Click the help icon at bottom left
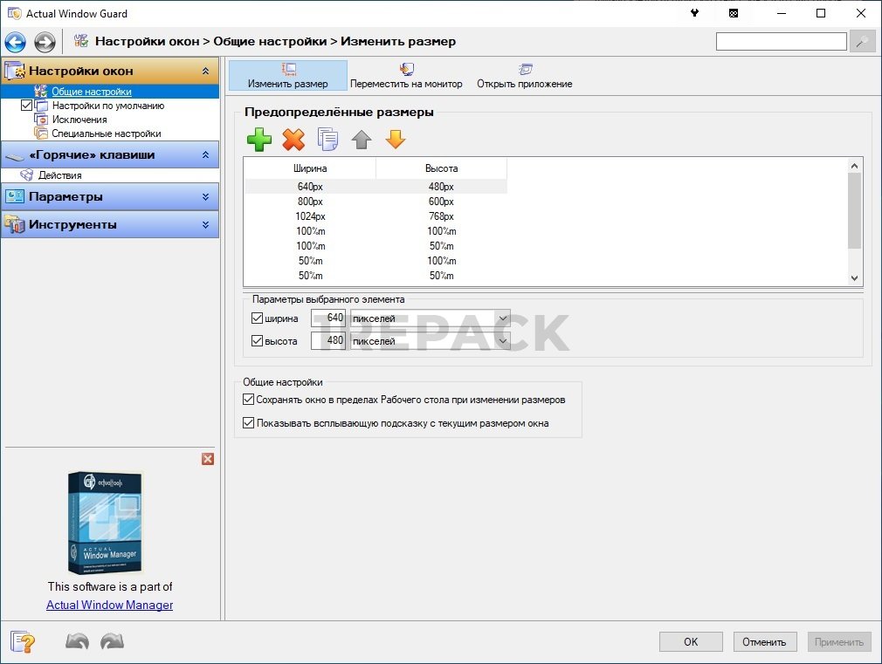This screenshot has width=882, height=664. pyautogui.click(x=23, y=642)
